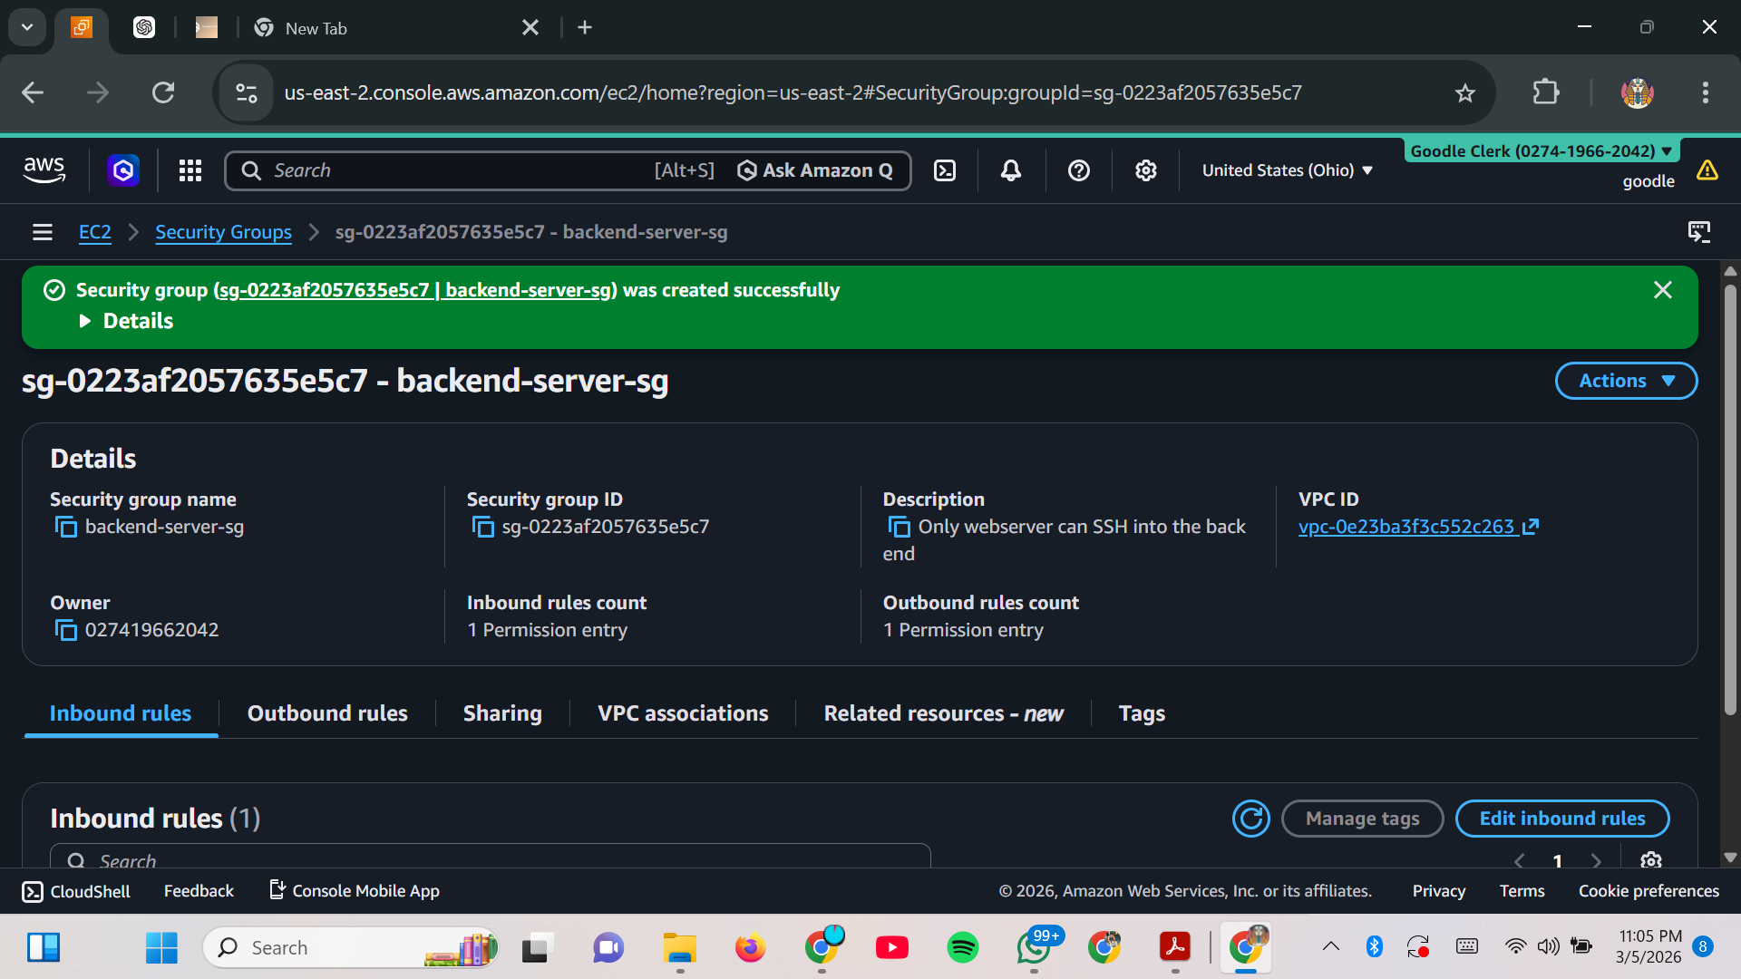The height and width of the screenshot is (979, 1741).
Task: Go to the Security Groups breadcrumb
Action: pyautogui.click(x=223, y=232)
